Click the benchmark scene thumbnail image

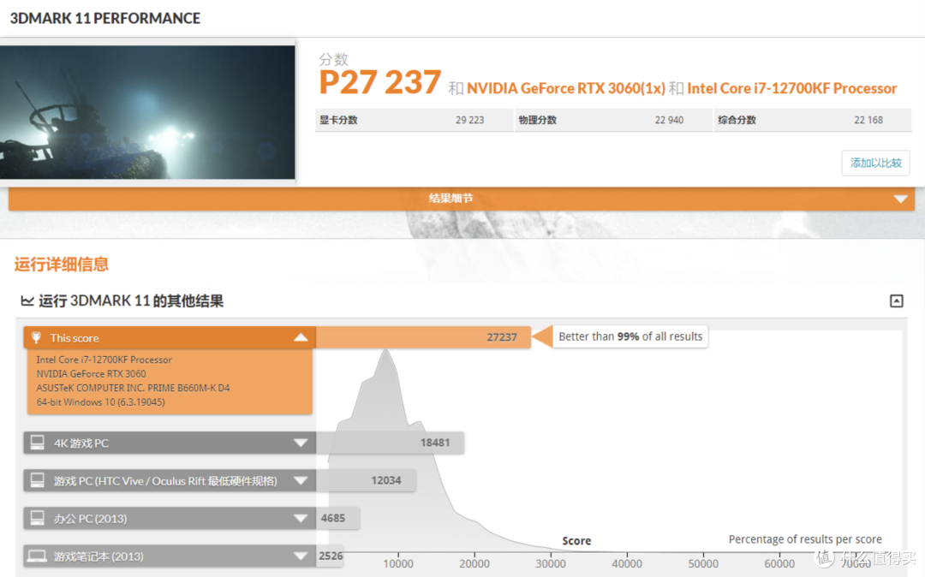[147, 112]
